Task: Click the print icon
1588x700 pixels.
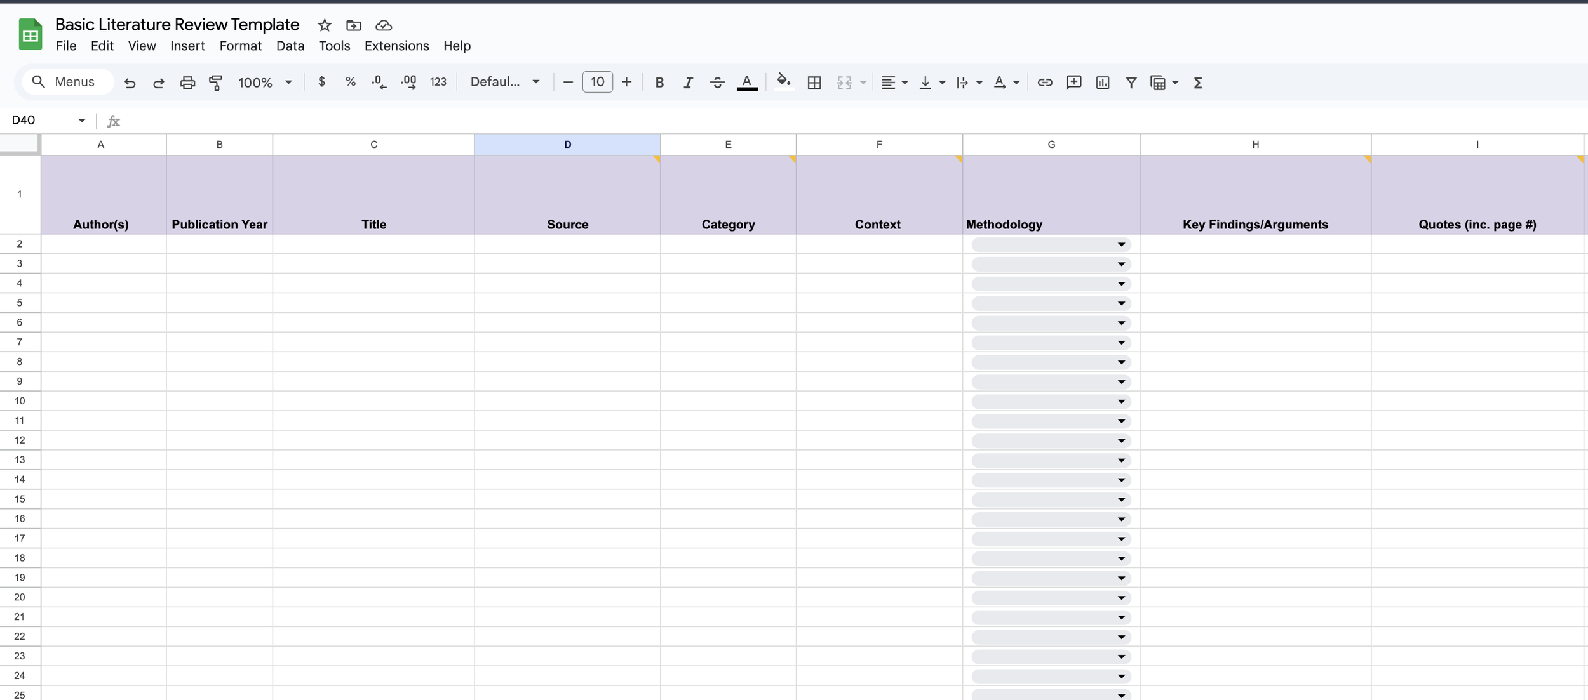Action: (x=187, y=83)
